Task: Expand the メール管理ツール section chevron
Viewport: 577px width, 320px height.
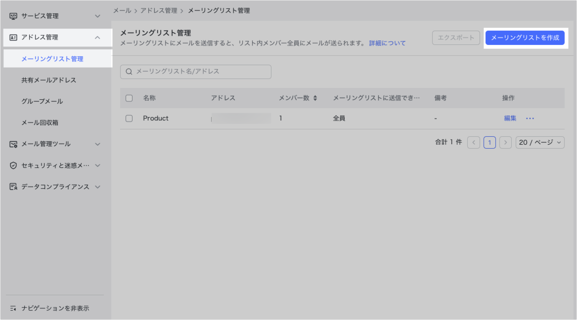Action: 97,144
